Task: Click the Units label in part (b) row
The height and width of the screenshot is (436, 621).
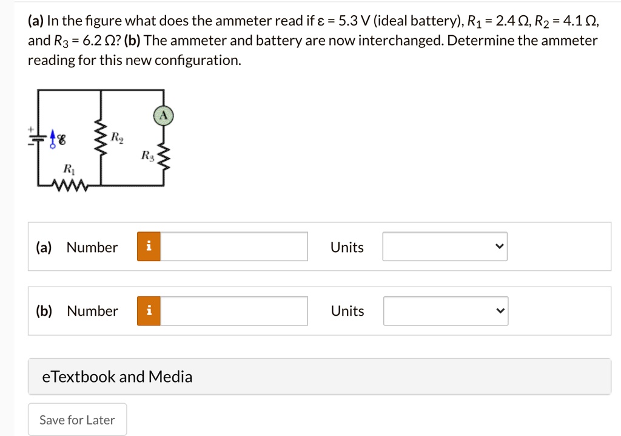Action: coord(347,311)
